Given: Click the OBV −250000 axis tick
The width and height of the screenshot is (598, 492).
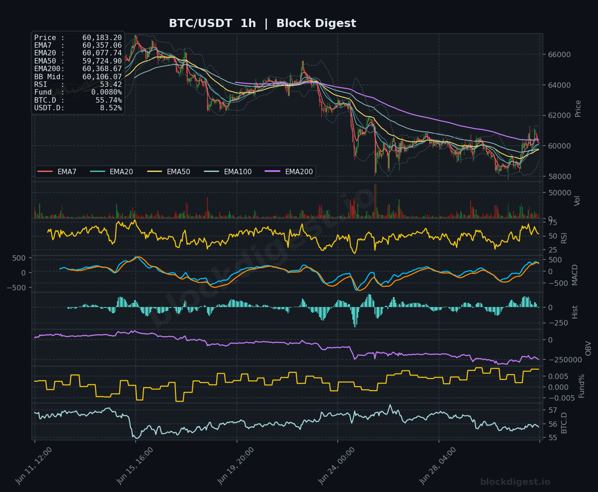Looking at the screenshot, I should (x=564, y=360).
